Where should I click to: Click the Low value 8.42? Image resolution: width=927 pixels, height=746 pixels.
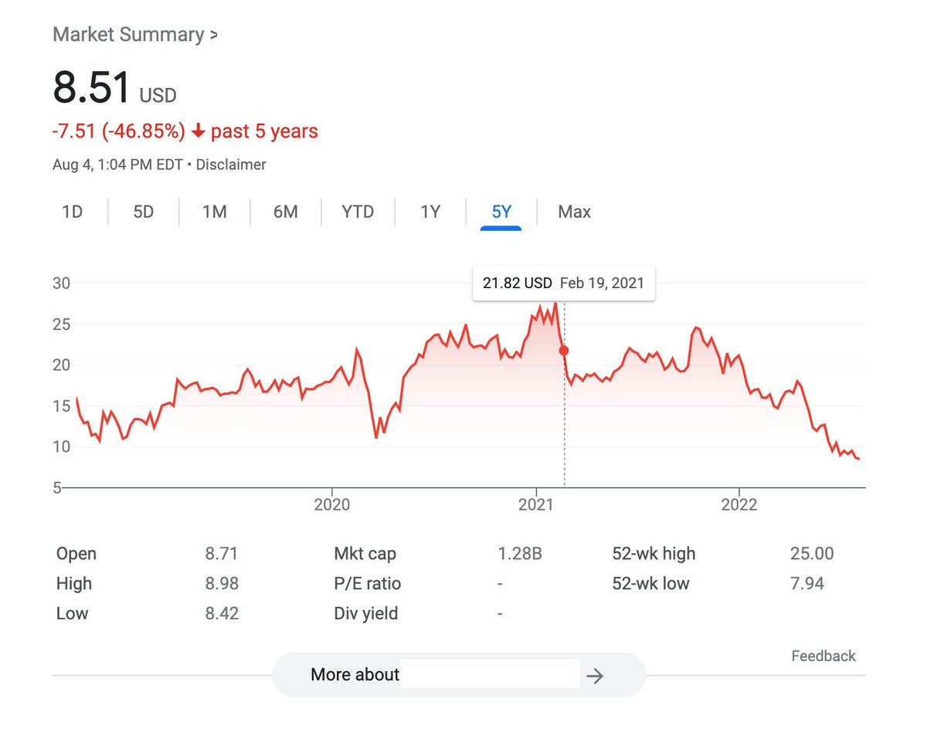(222, 614)
